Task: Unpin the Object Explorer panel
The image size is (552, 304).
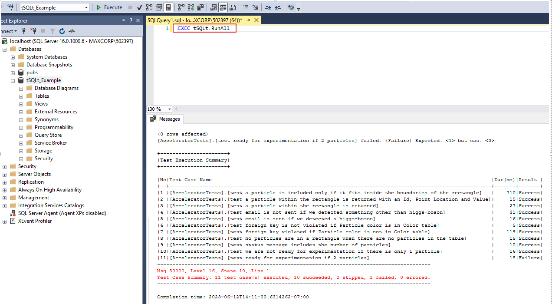Action: [130, 20]
